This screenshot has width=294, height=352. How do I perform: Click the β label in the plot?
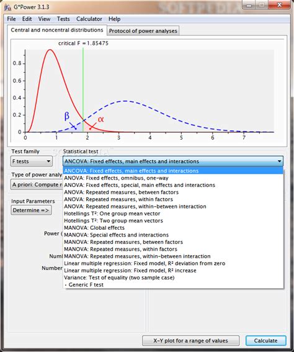pyautogui.click(x=67, y=116)
